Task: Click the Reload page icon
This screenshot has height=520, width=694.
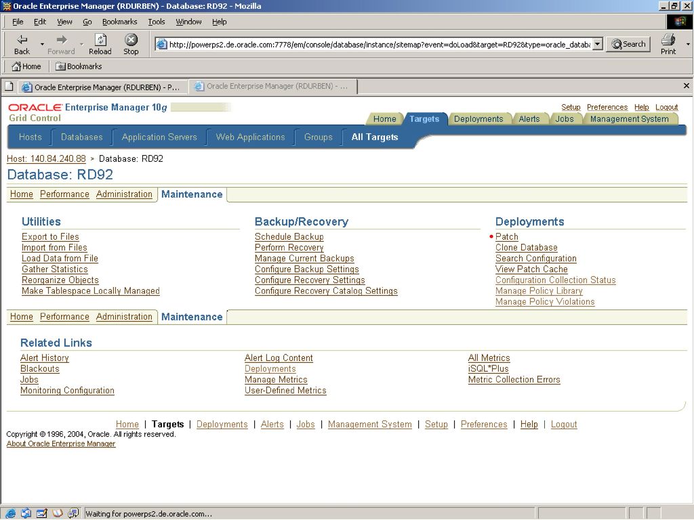Action: pyautogui.click(x=100, y=40)
